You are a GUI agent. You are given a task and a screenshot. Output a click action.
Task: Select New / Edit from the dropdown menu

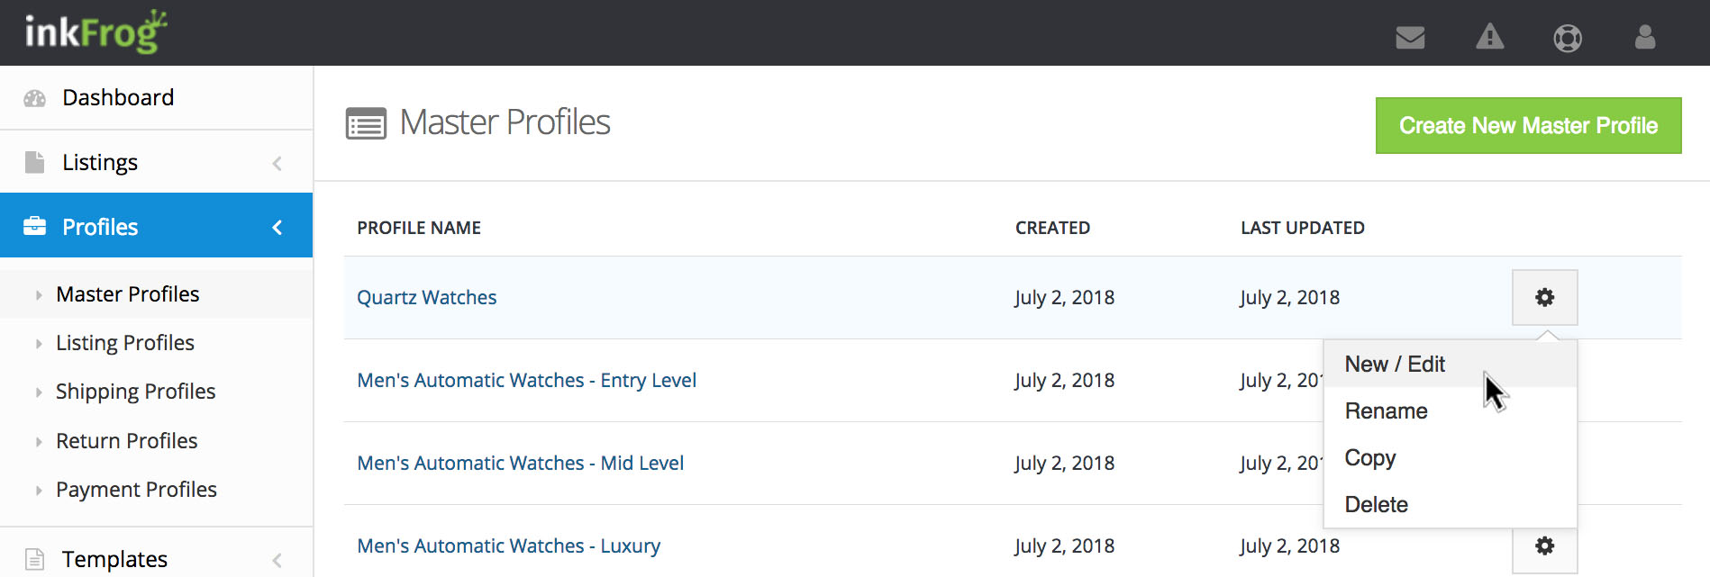tap(1395, 364)
